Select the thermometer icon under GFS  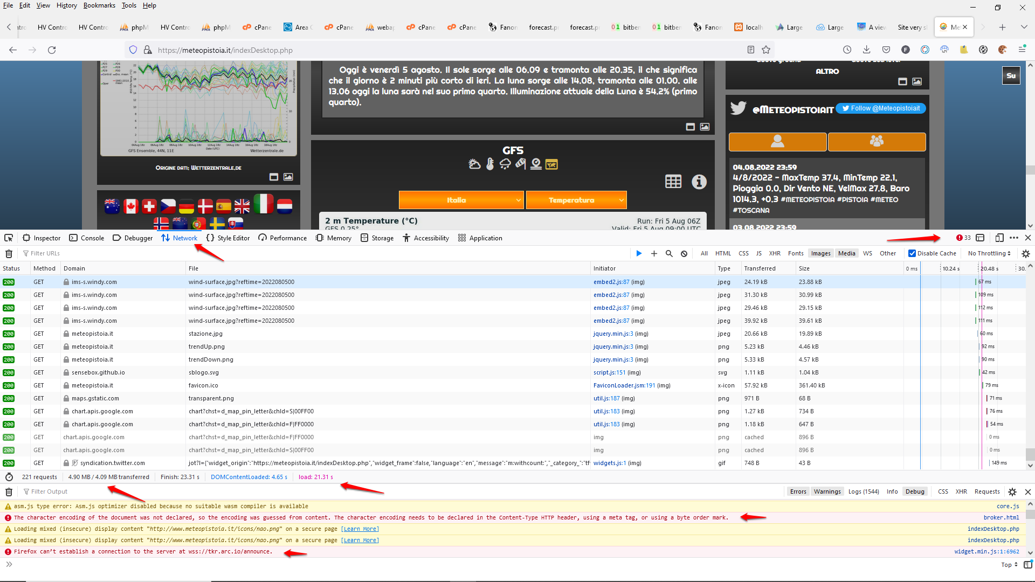coord(489,164)
